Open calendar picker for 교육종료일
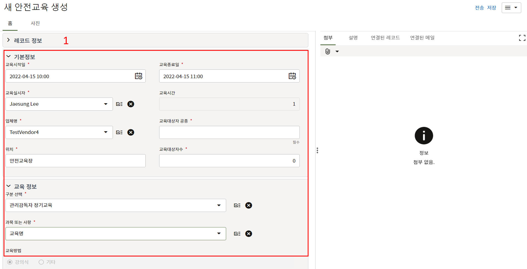This screenshot has width=527, height=269. pos(292,76)
